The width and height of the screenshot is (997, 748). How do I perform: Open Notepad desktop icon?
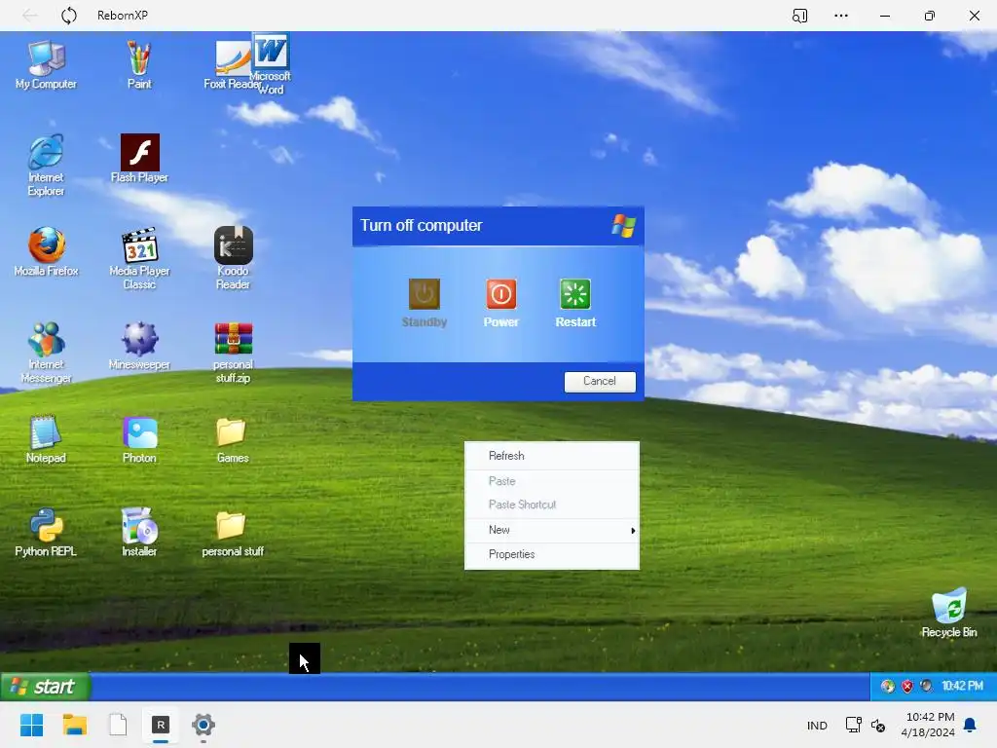[46, 439]
